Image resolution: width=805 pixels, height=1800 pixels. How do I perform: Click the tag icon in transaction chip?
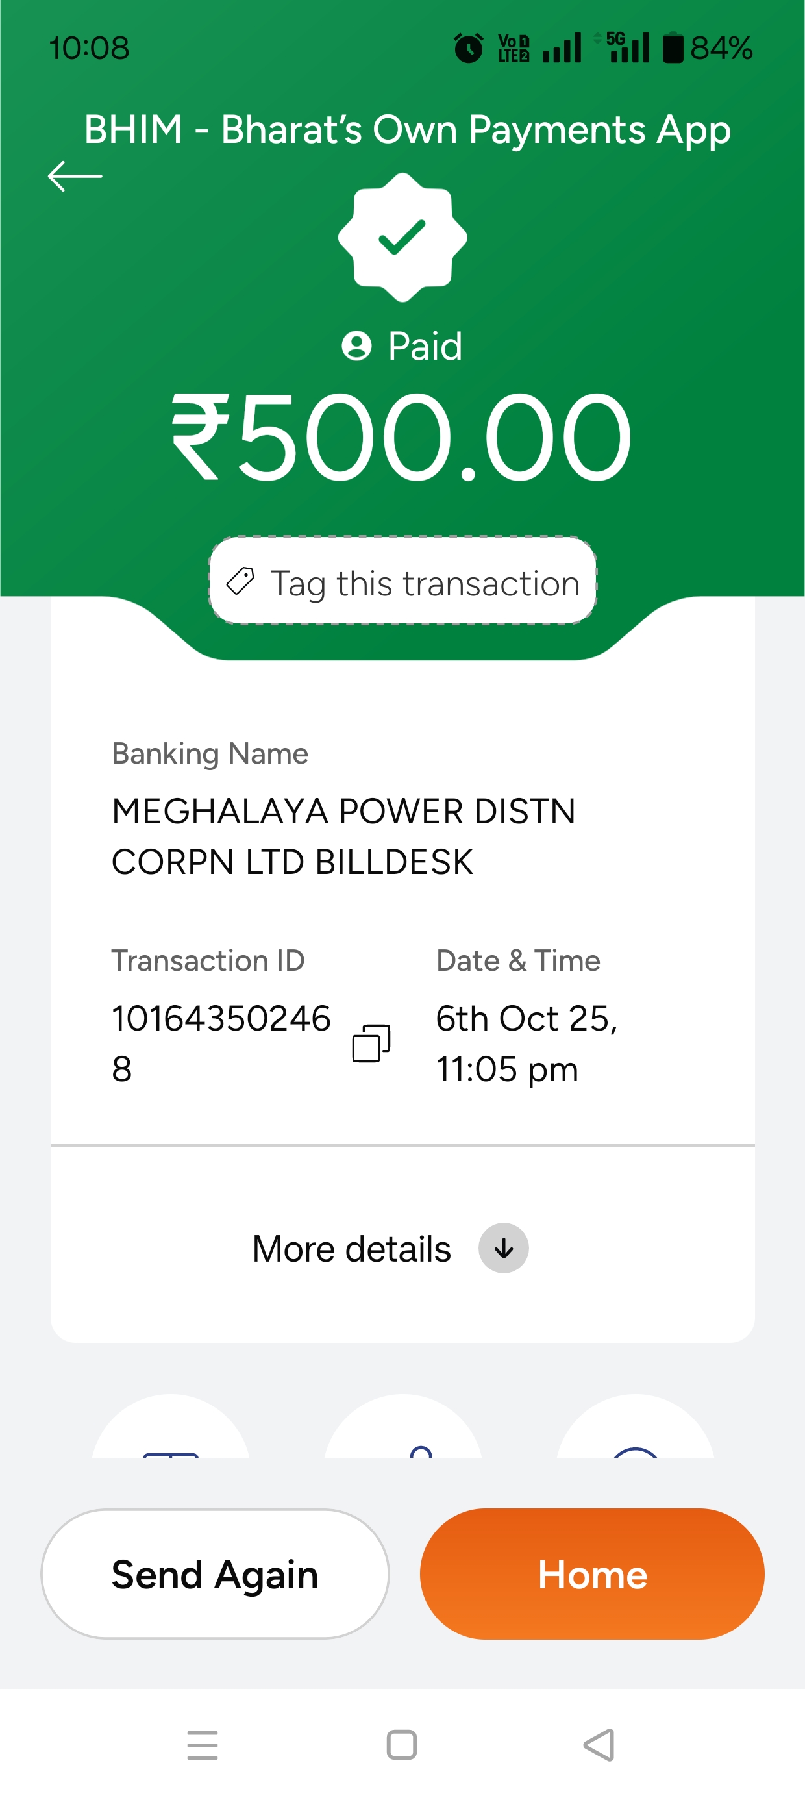click(240, 581)
